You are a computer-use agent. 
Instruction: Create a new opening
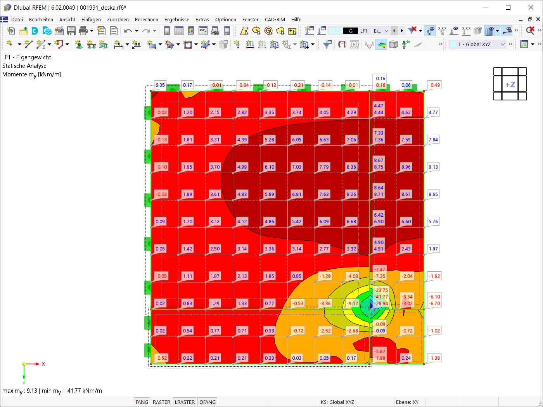(187, 44)
